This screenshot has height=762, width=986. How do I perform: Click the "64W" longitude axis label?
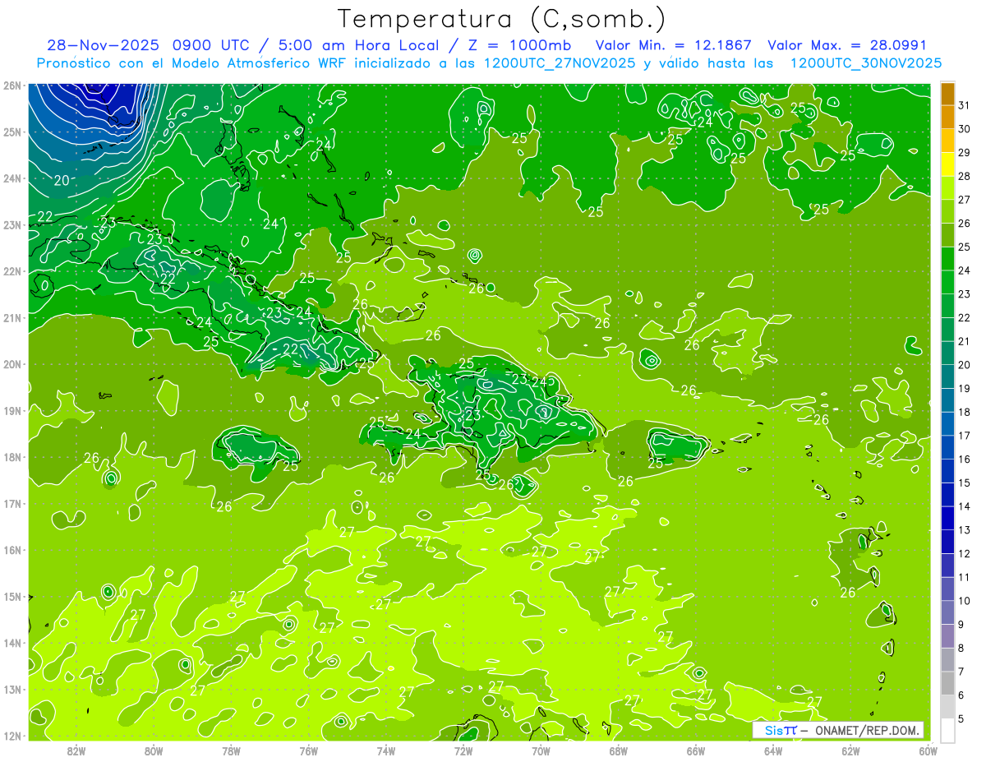[773, 750]
